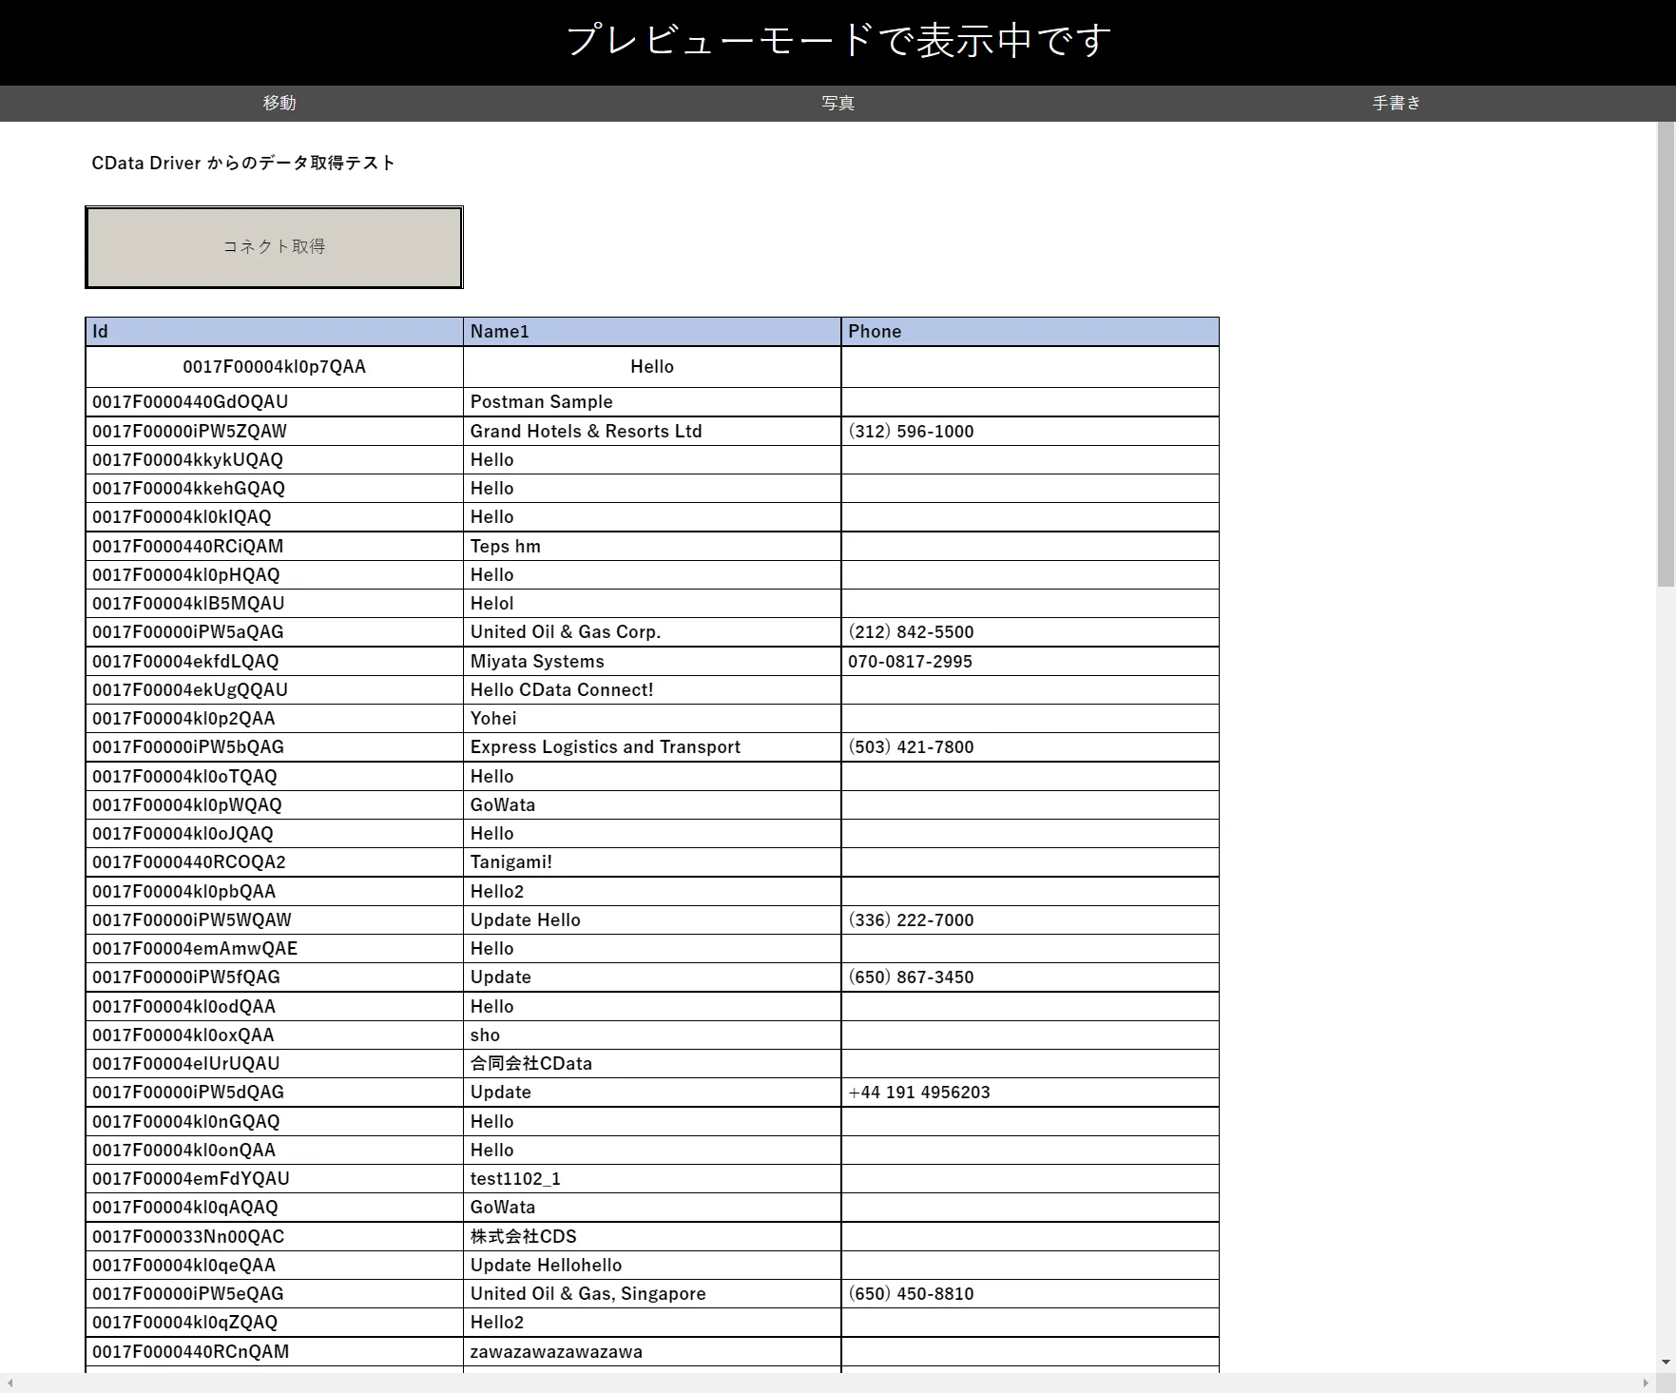Select the Grand Hotels & Resorts Ltd cell
This screenshot has height=1393, width=1676.
pyautogui.click(x=587, y=431)
